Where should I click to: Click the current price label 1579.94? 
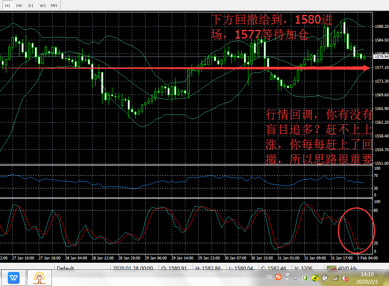pos(381,57)
